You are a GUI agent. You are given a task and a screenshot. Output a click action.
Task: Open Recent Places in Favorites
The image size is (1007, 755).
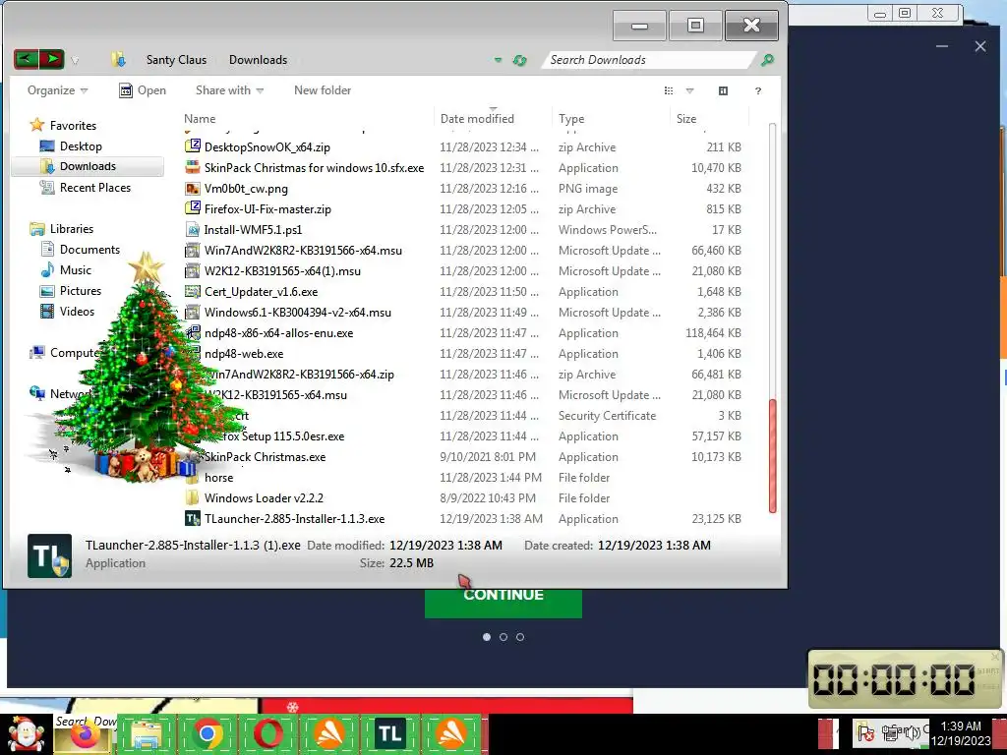pos(95,188)
